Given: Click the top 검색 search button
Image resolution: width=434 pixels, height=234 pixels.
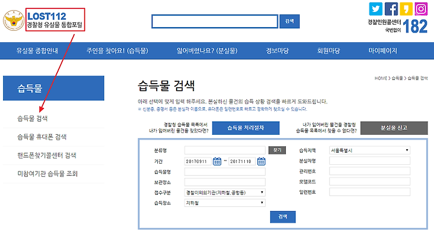Looking at the screenshot, I should (x=289, y=22).
